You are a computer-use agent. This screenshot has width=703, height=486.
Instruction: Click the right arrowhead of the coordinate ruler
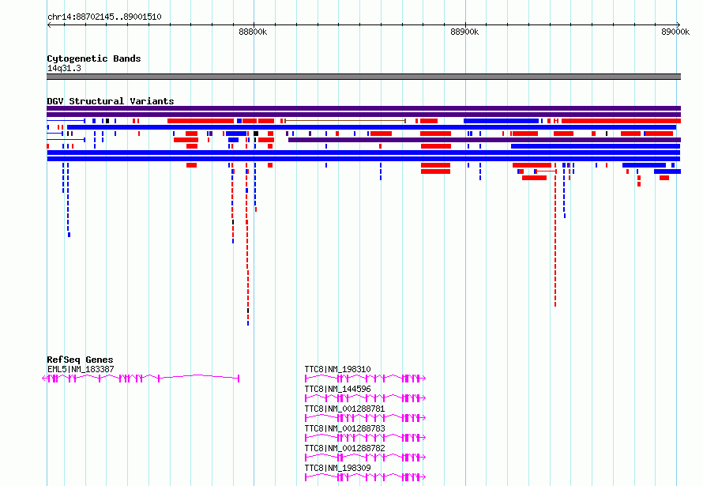679,24
